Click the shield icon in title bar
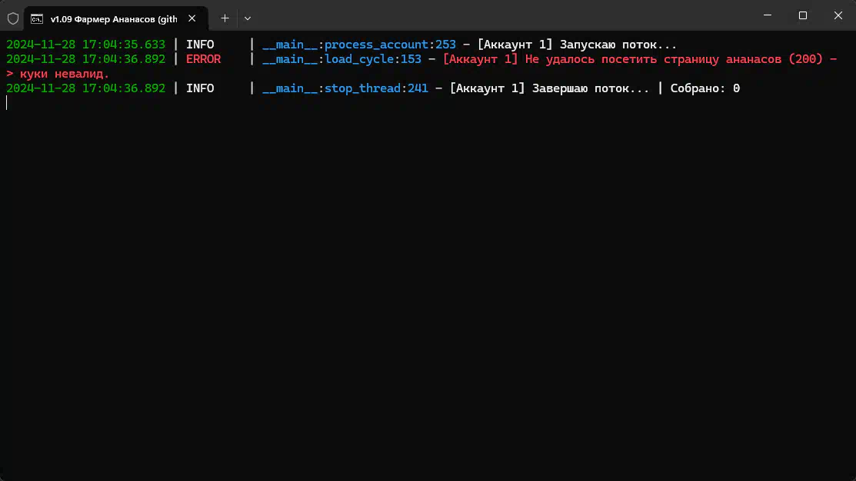Screen dimensions: 856x481 pyautogui.click(x=13, y=18)
